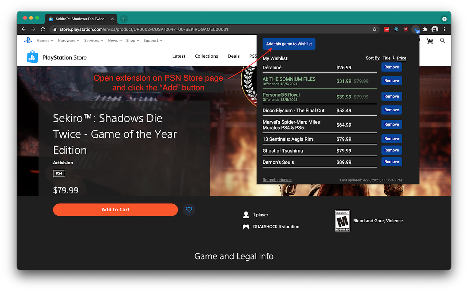This screenshot has height=292, width=468.
Task: Close the Sekiro browser tab
Action: pyautogui.click(x=112, y=19)
